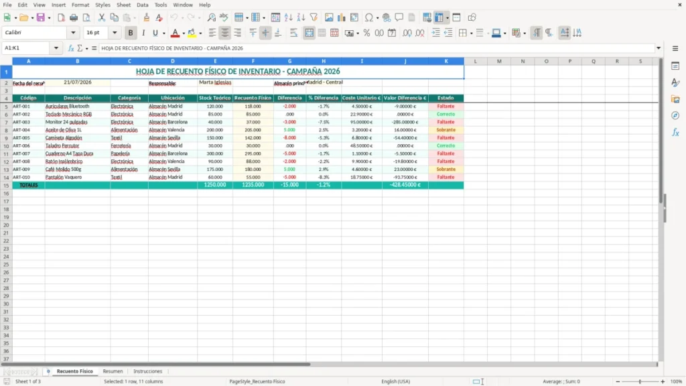Sort ascending A to Z
The width and height of the screenshot is (686, 386).
(288, 17)
